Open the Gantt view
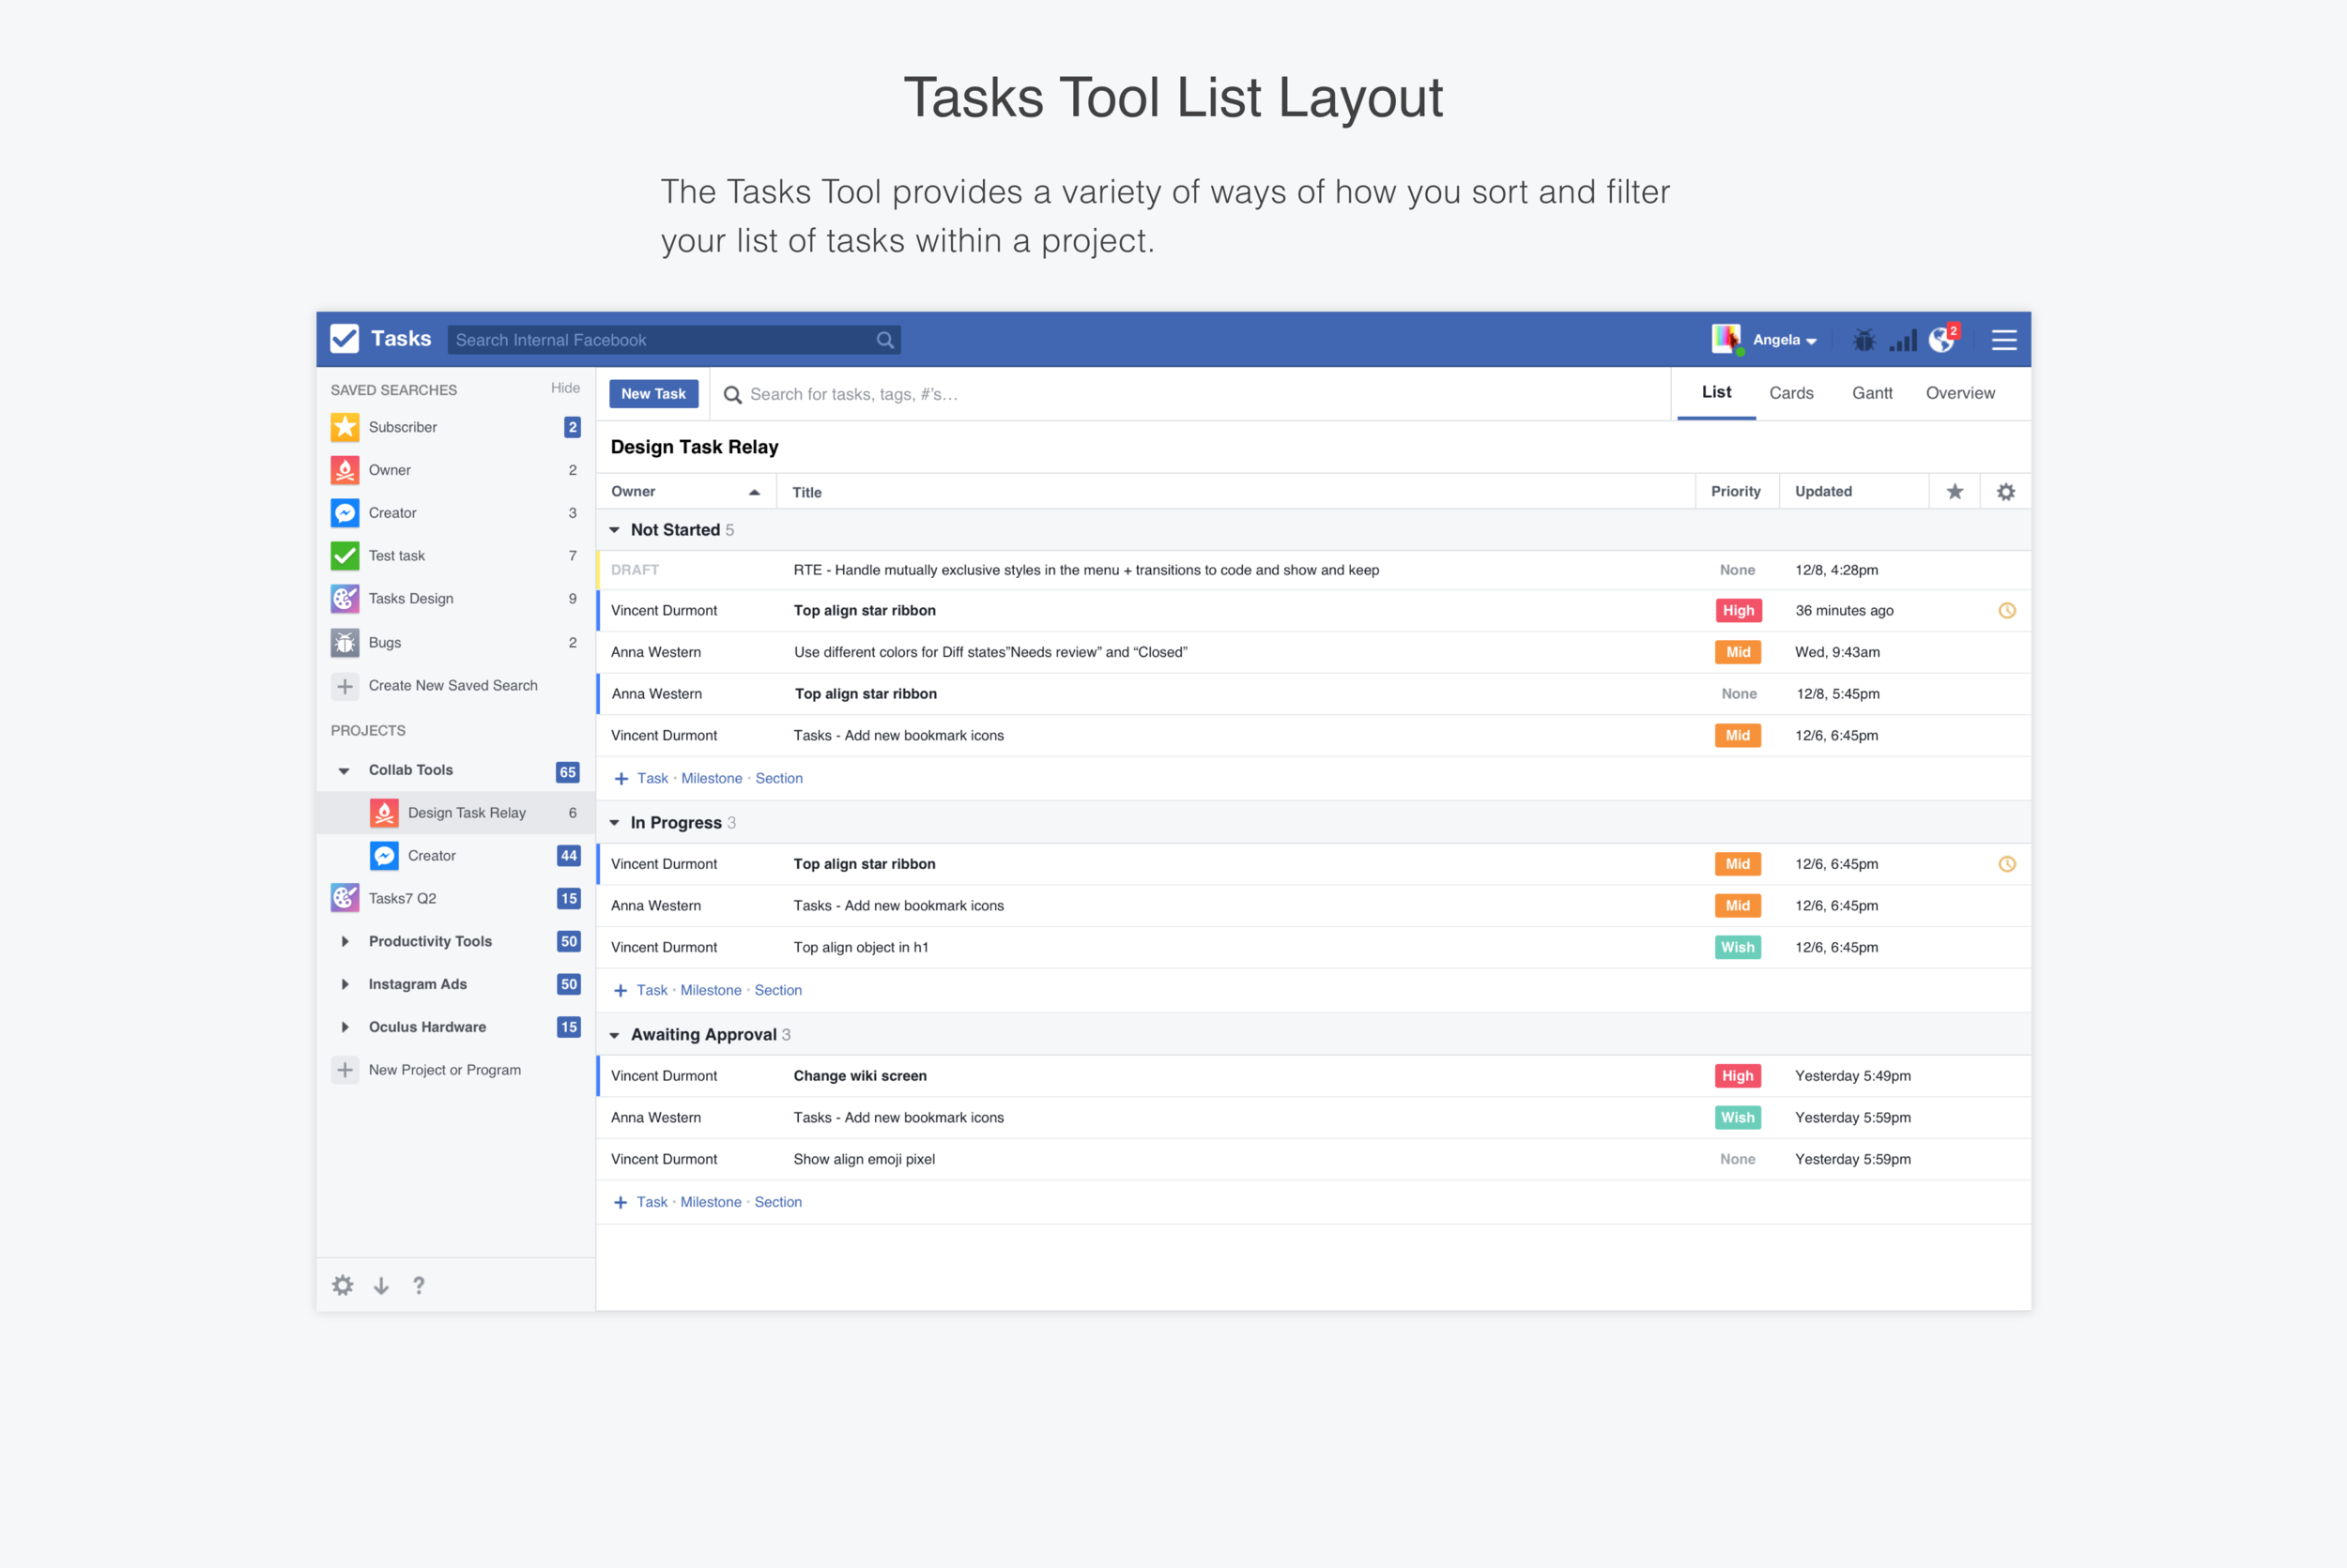The height and width of the screenshot is (1568, 2347). 1872,392
